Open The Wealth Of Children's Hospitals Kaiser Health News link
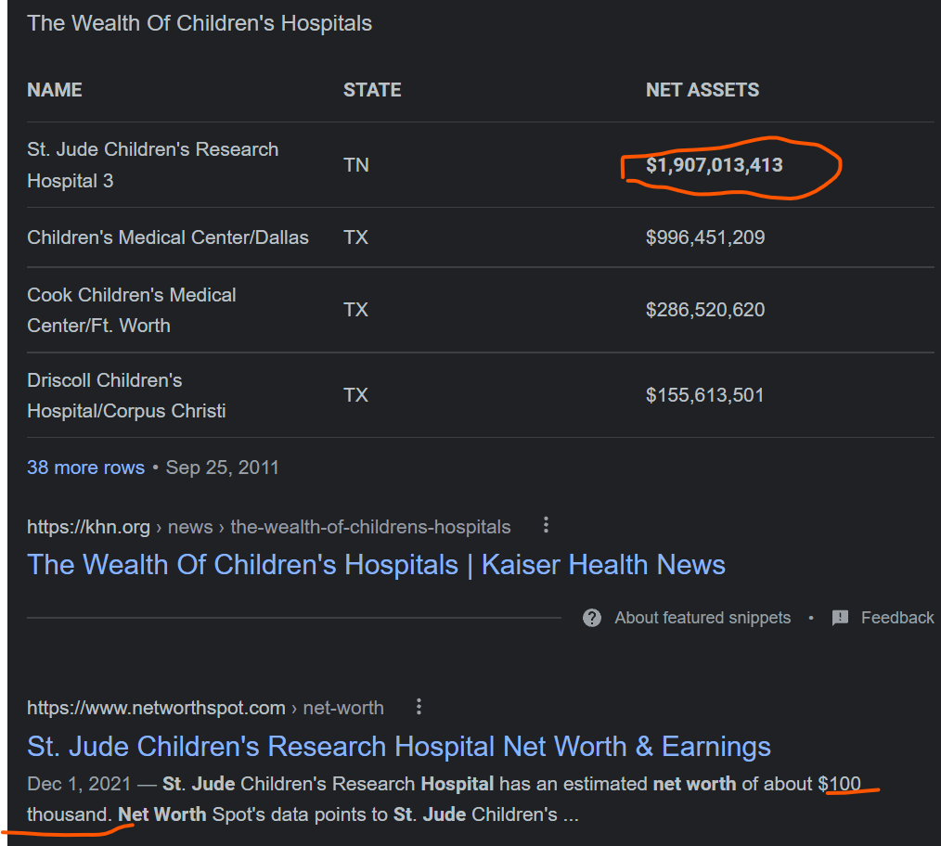Image resolution: width=941 pixels, height=846 pixels. pyautogui.click(x=376, y=565)
